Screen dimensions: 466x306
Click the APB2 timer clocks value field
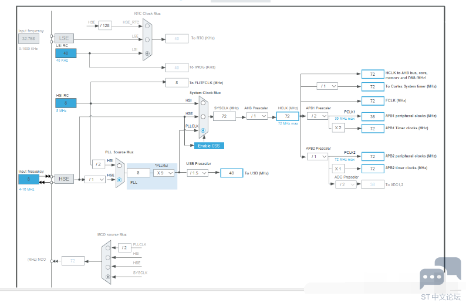373,169
